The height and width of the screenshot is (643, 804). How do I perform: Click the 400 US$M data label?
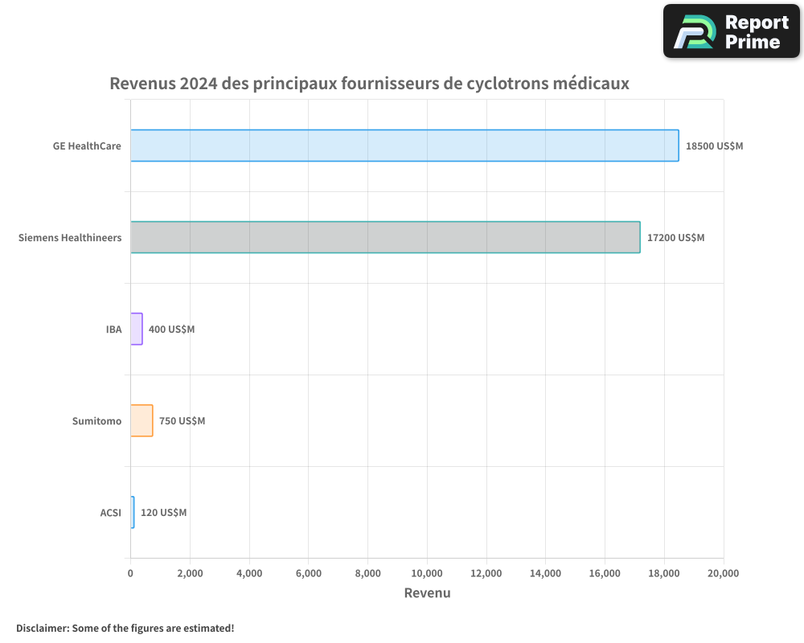point(171,330)
